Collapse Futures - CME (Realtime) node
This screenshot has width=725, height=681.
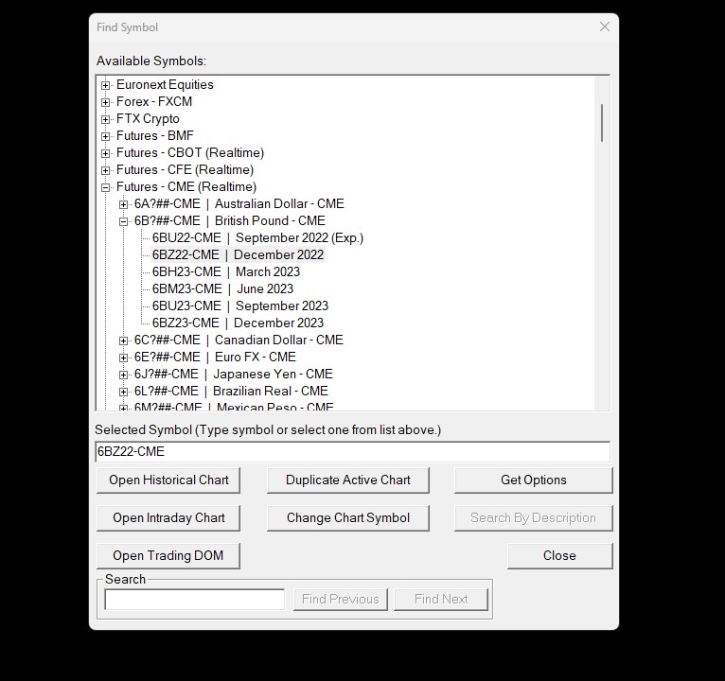(x=105, y=187)
